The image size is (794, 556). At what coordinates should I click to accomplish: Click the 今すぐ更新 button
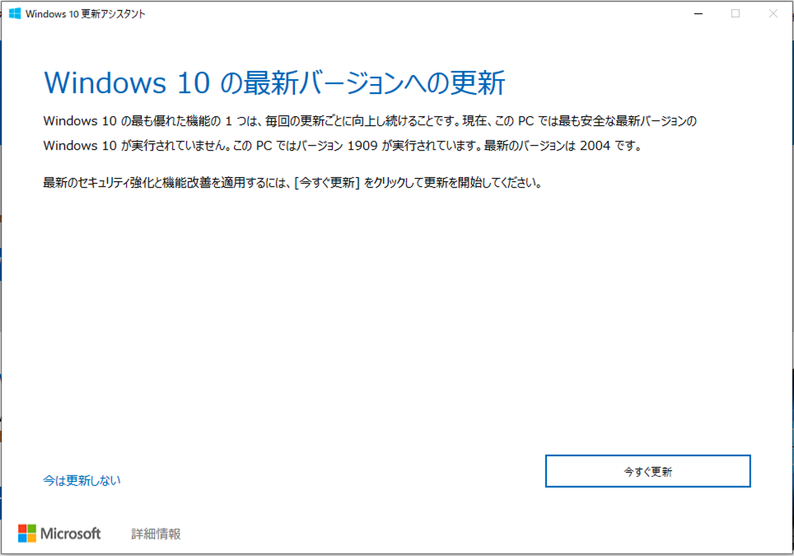(x=647, y=471)
